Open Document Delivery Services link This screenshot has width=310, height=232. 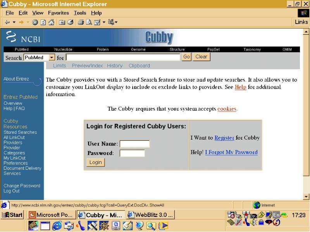pyautogui.click(x=22, y=171)
